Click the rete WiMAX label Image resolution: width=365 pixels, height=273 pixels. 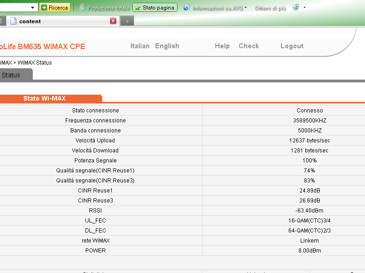(x=95, y=241)
